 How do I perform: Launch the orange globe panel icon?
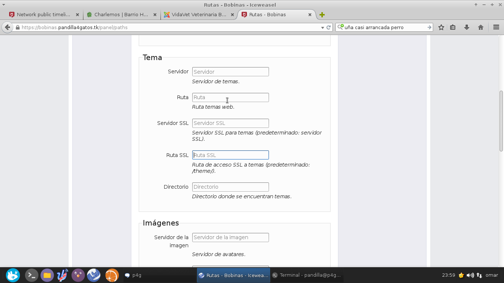(112, 275)
